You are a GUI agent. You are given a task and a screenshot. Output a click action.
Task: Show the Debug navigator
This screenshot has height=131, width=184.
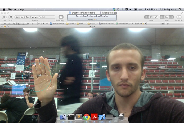(23, 24)
